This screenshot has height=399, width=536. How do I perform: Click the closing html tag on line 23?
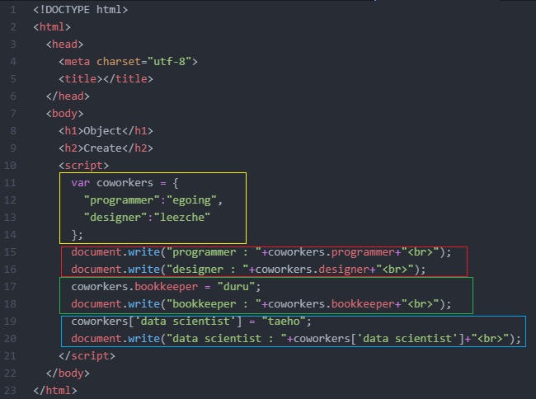(55, 391)
